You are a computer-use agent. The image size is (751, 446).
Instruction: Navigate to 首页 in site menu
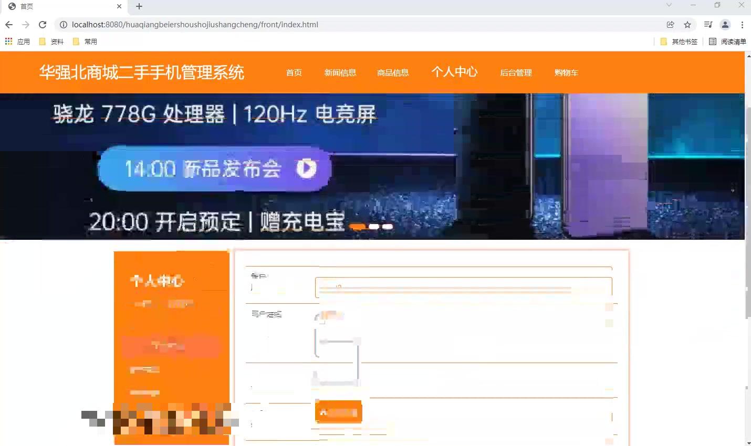(294, 72)
